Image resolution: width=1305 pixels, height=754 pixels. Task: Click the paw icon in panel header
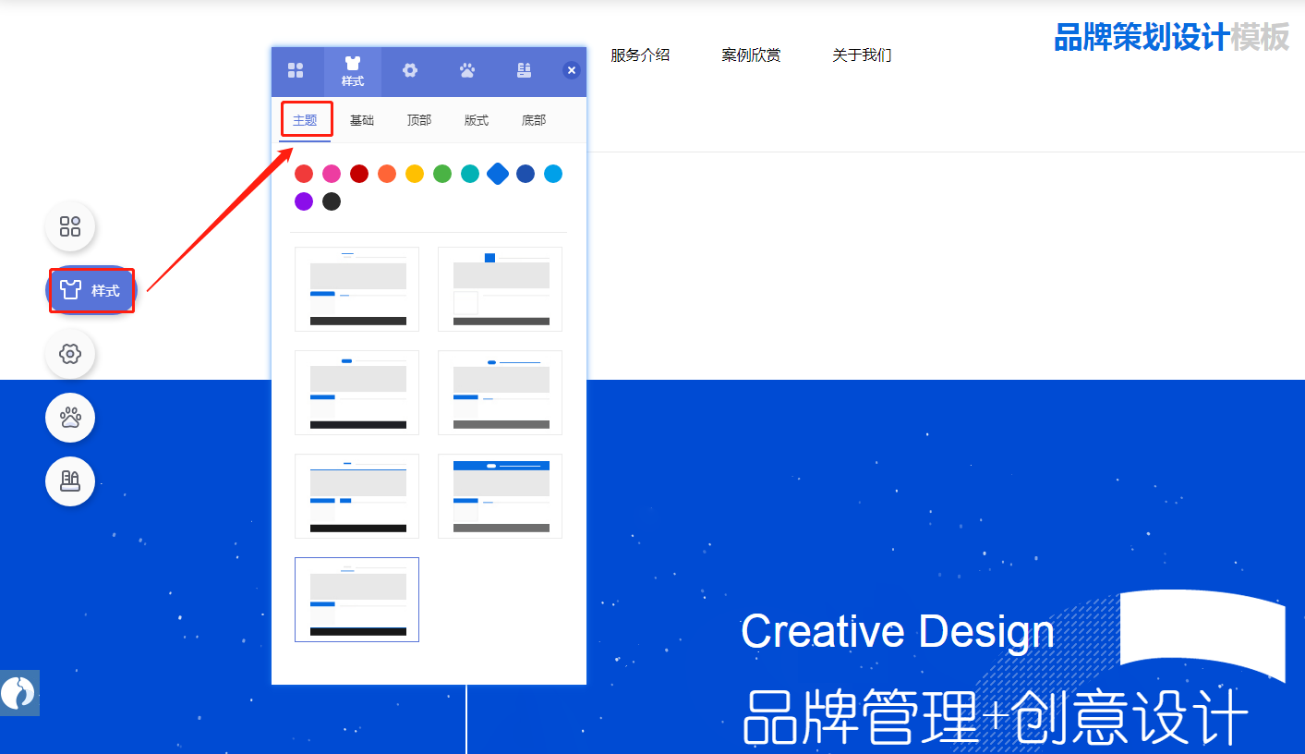(467, 70)
